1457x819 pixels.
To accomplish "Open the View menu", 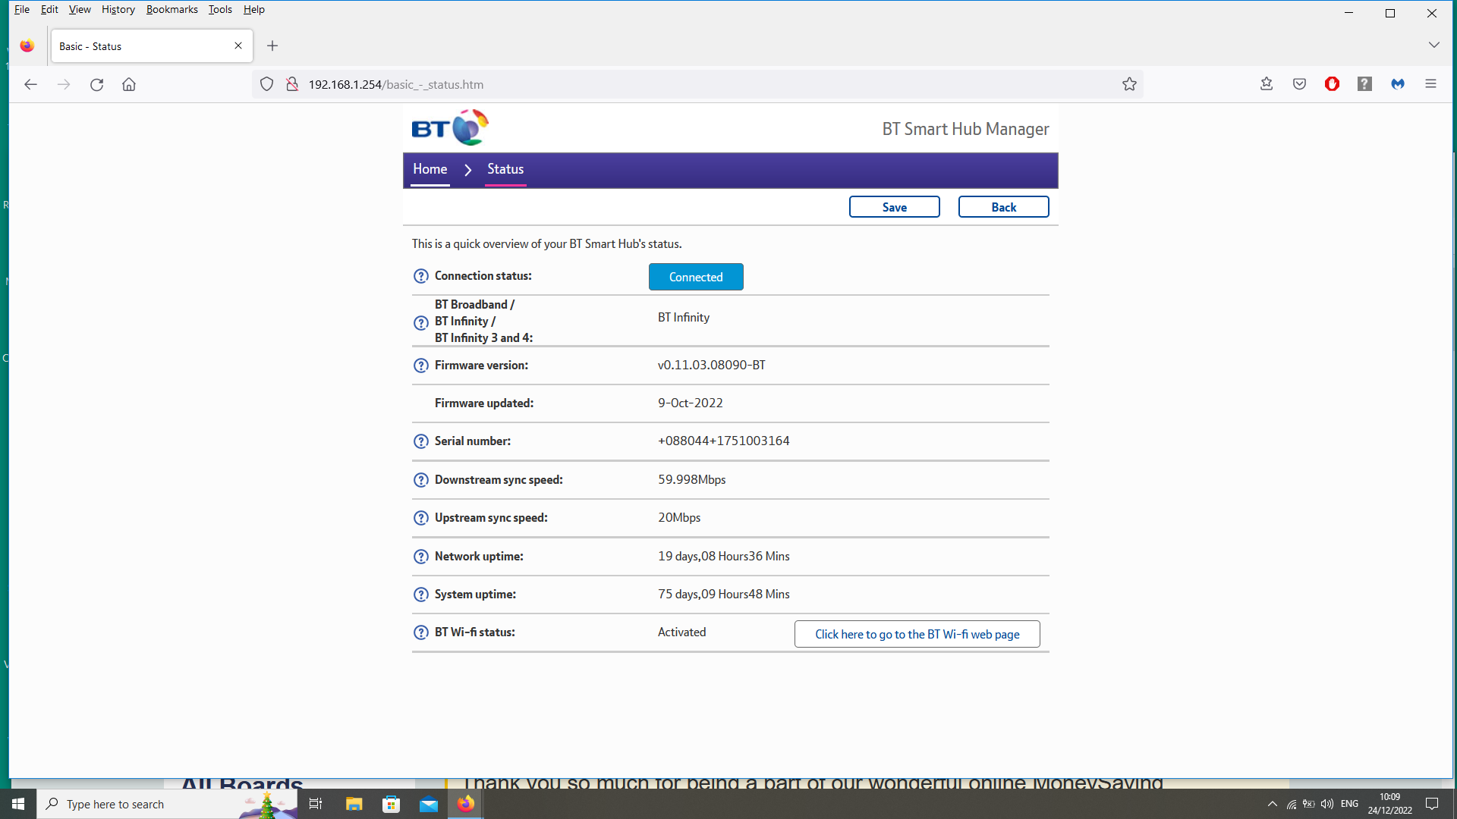I will pyautogui.click(x=80, y=9).
